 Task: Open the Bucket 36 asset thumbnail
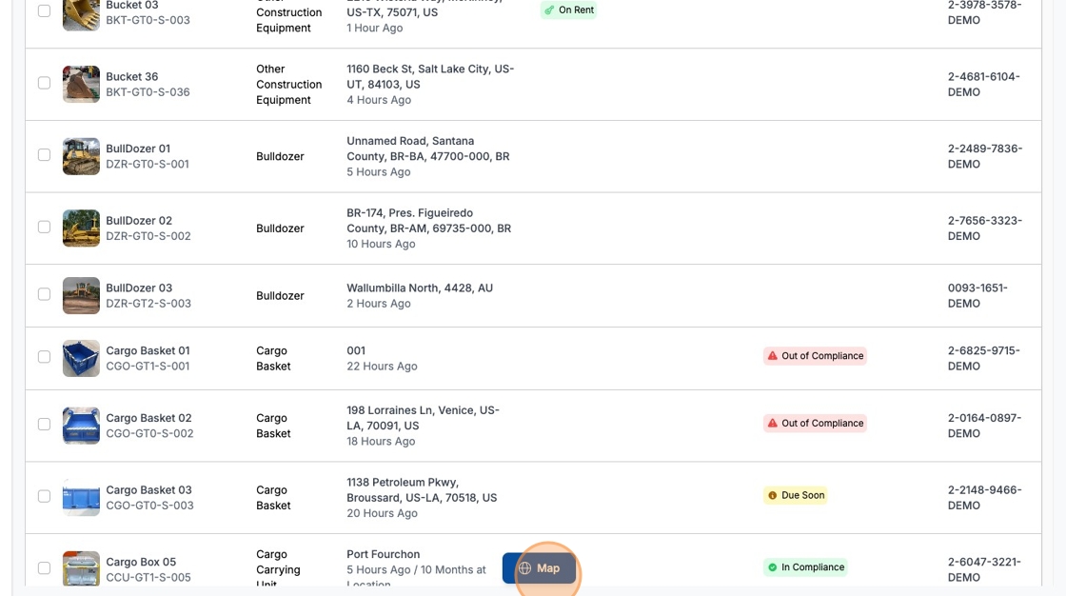[x=81, y=84]
